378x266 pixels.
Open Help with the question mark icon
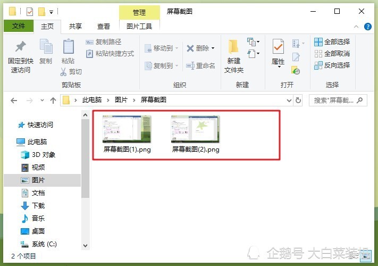[368, 27]
